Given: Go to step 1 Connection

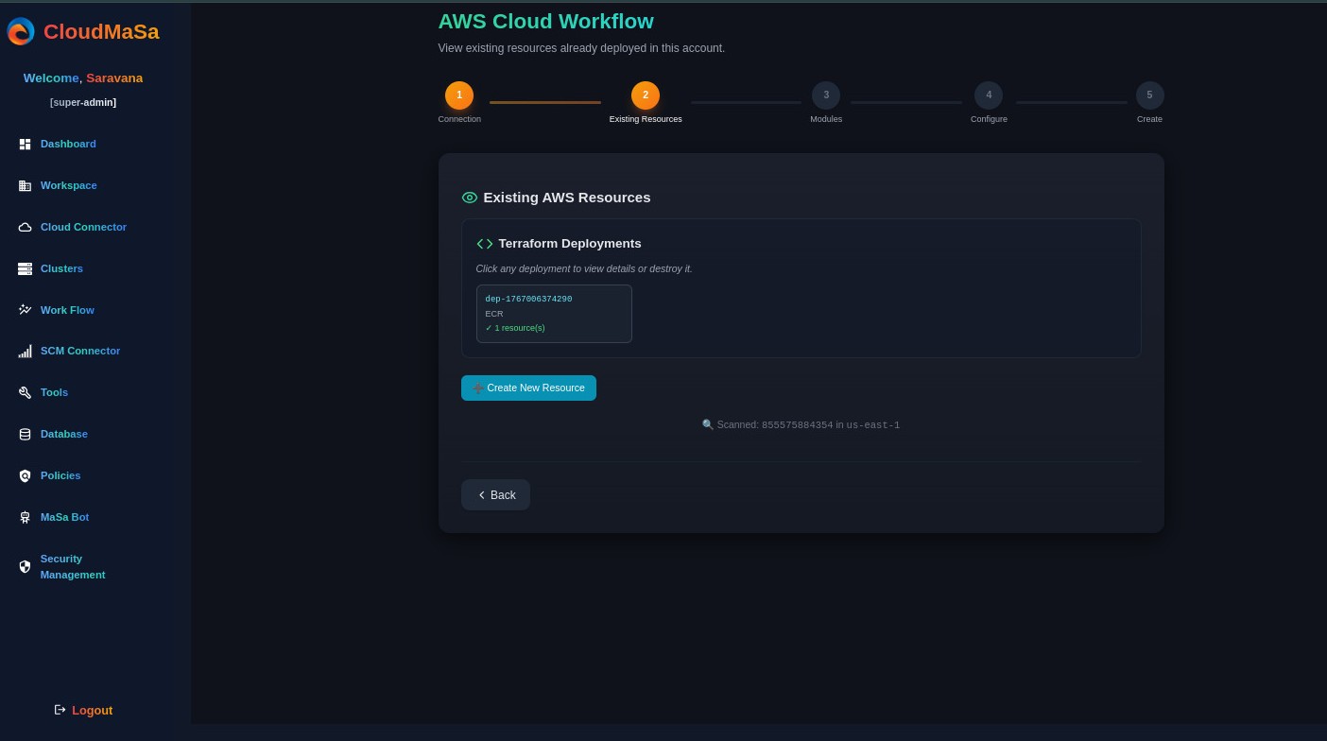Looking at the screenshot, I should 459,95.
